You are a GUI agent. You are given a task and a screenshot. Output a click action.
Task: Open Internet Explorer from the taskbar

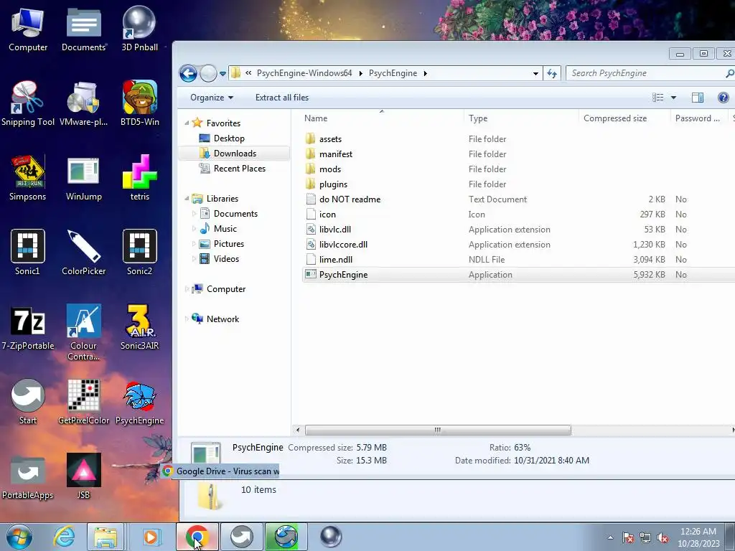pyautogui.click(x=64, y=537)
